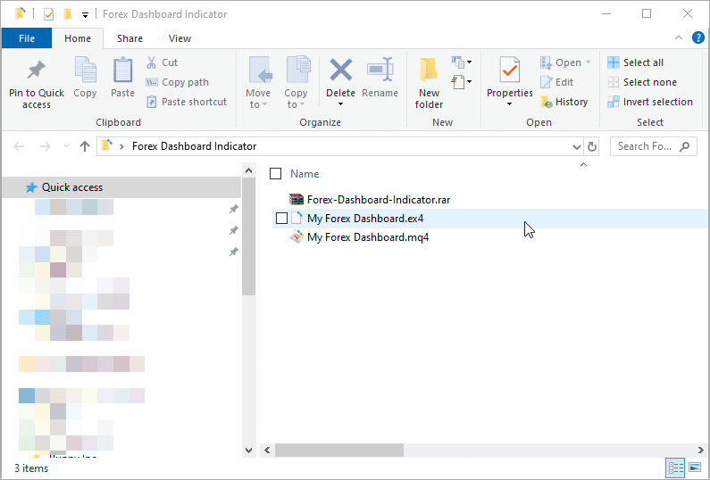710x480 pixels.
Task: Expand Properties dropdown arrow
Action: (x=509, y=104)
